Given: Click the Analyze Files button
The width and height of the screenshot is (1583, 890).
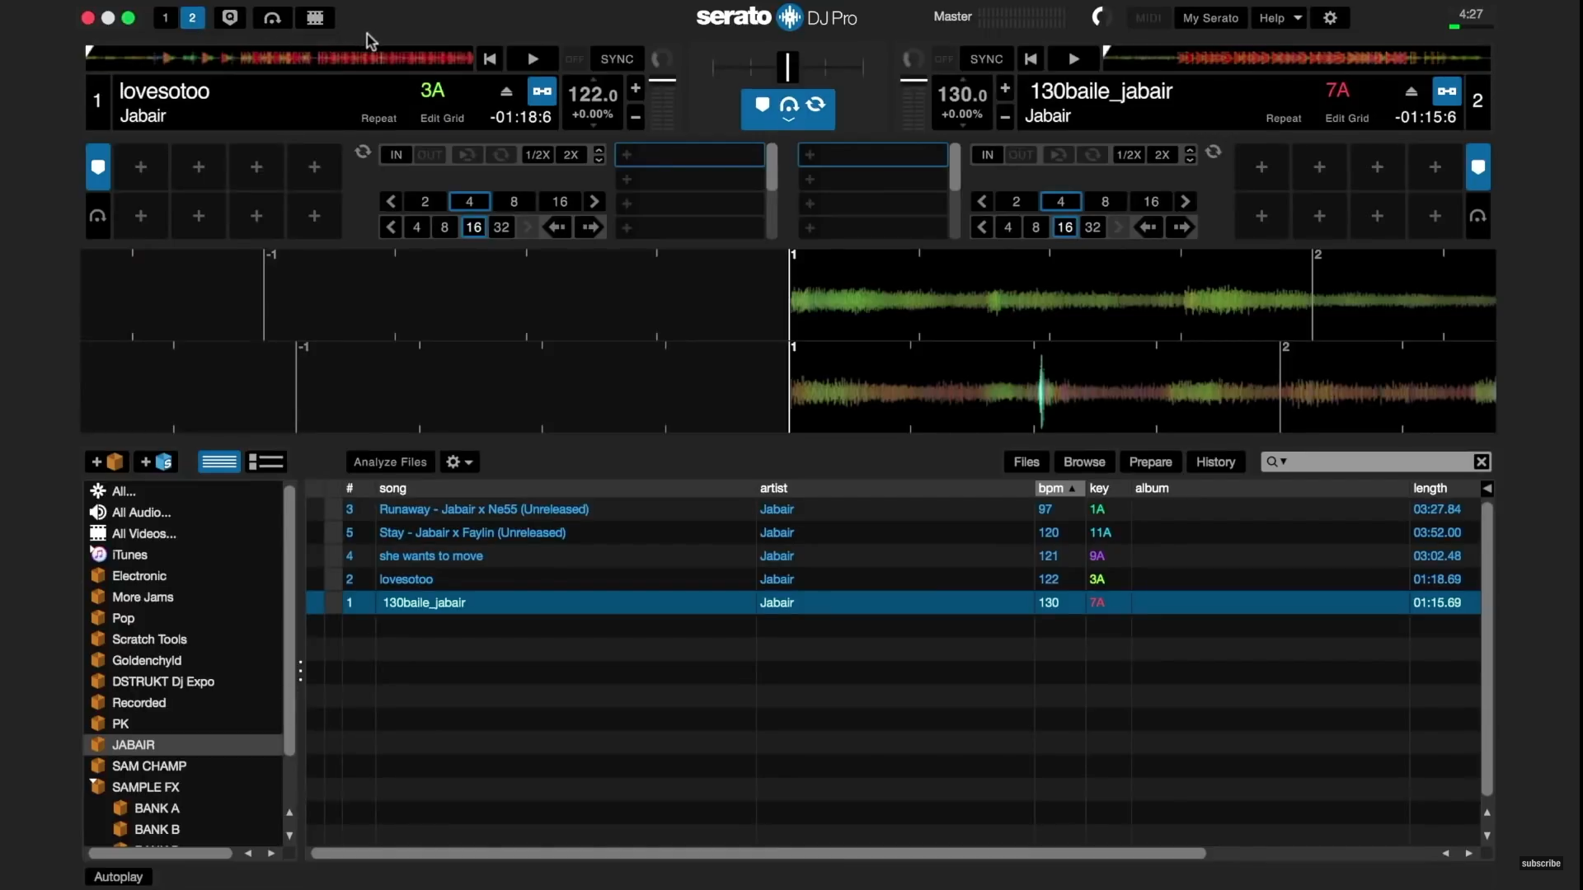Looking at the screenshot, I should [x=390, y=462].
